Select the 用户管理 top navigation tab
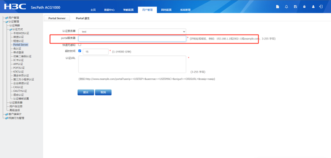The height and width of the screenshot is (158, 331). point(147,10)
